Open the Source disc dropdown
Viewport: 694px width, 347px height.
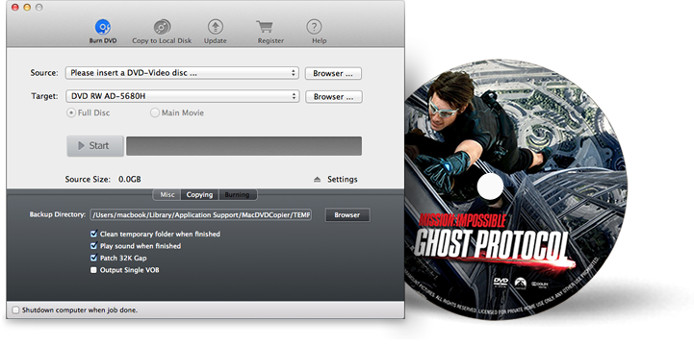click(x=182, y=73)
